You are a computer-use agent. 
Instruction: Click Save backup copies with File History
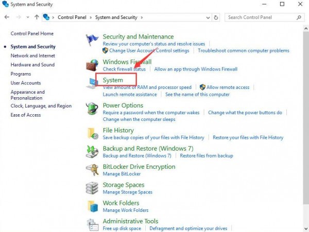tap(153, 137)
